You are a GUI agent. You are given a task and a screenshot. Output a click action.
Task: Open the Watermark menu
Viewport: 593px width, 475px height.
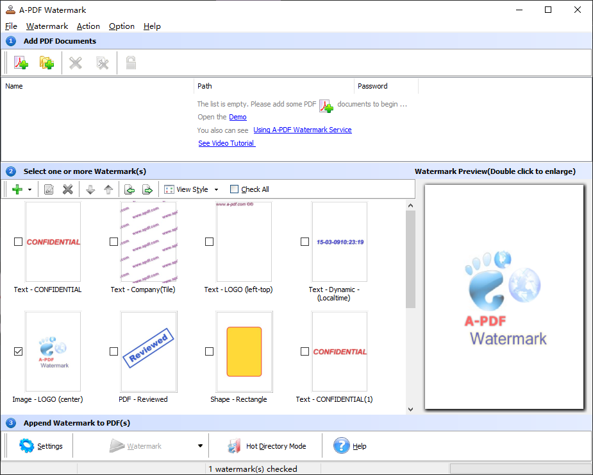pyautogui.click(x=47, y=26)
